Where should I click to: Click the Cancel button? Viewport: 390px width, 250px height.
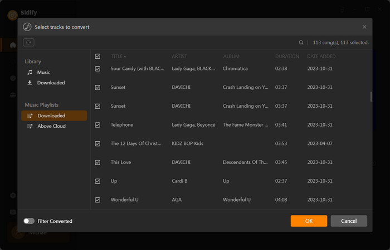pyautogui.click(x=349, y=221)
